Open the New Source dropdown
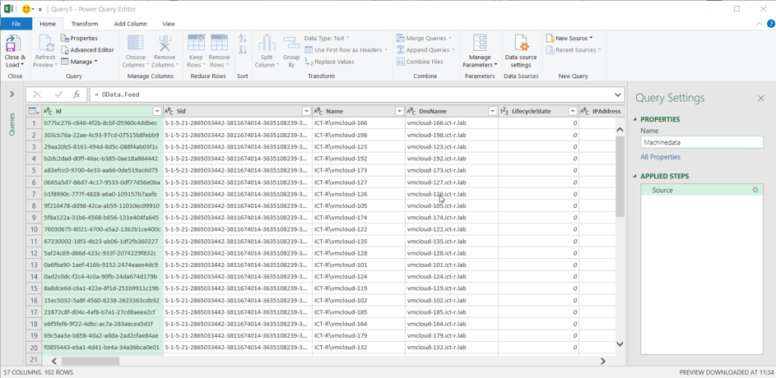The height and width of the screenshot is (378, 776). [569, 38]
